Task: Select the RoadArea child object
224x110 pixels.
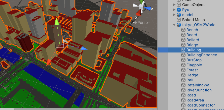Action: coord(195,100)
